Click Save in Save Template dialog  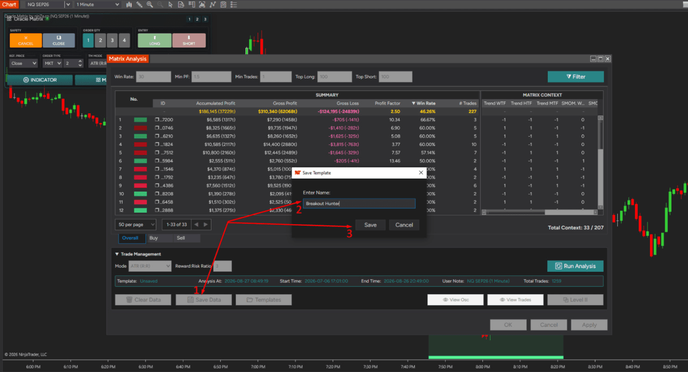tap(370, 225)
